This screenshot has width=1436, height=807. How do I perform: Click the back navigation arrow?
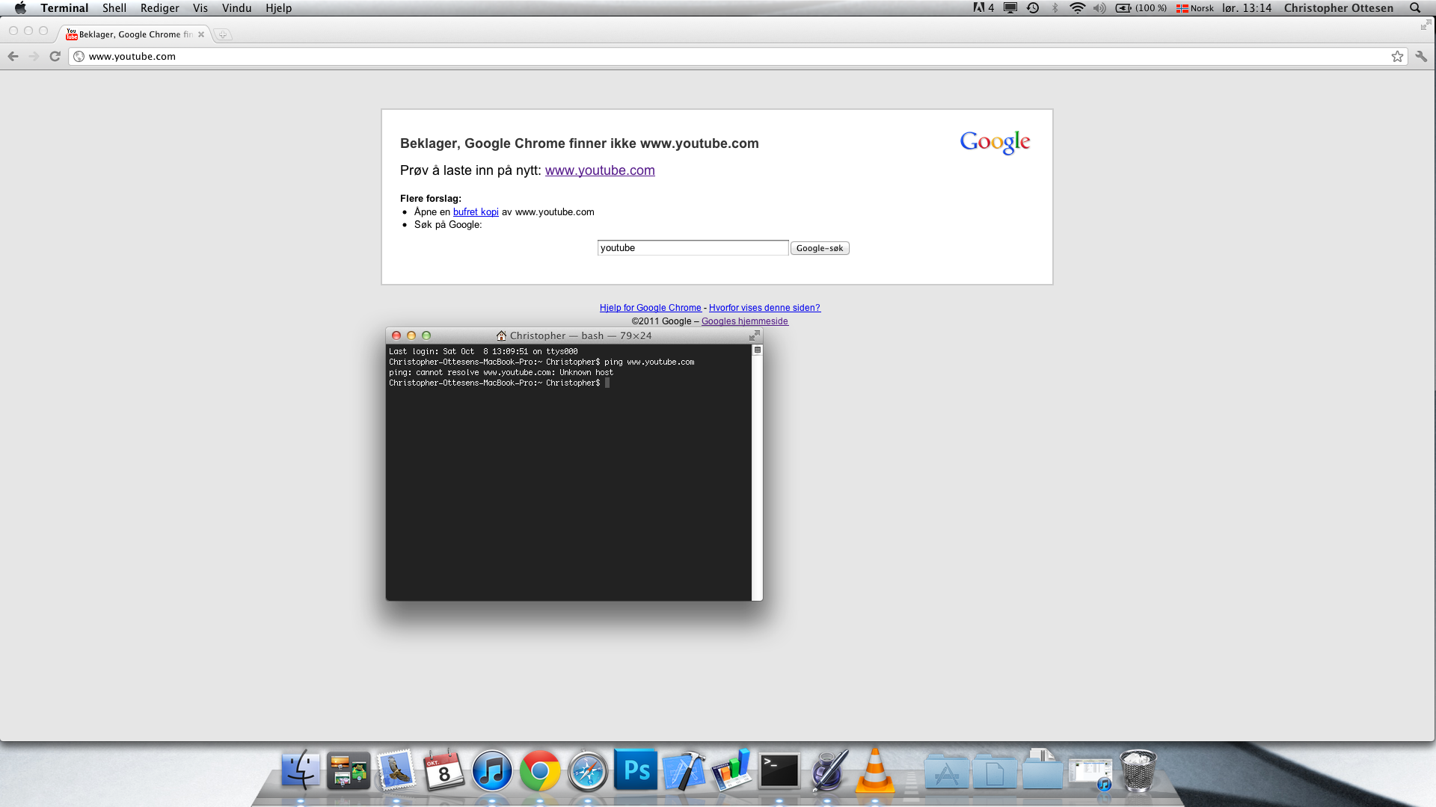13,57
